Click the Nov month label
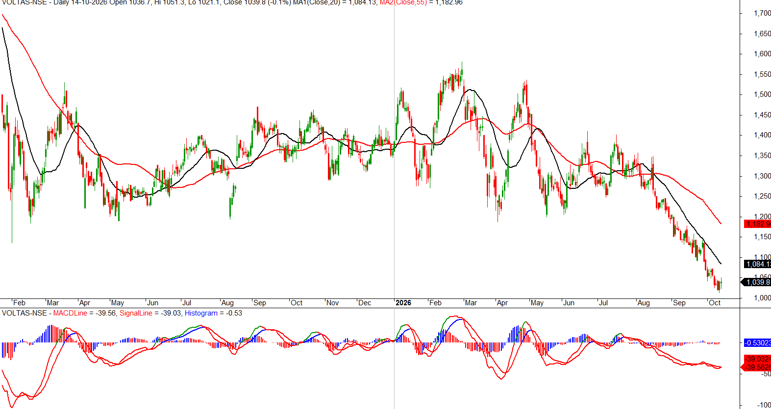This screenshot has width=771, height=409. tap(332, 303)
